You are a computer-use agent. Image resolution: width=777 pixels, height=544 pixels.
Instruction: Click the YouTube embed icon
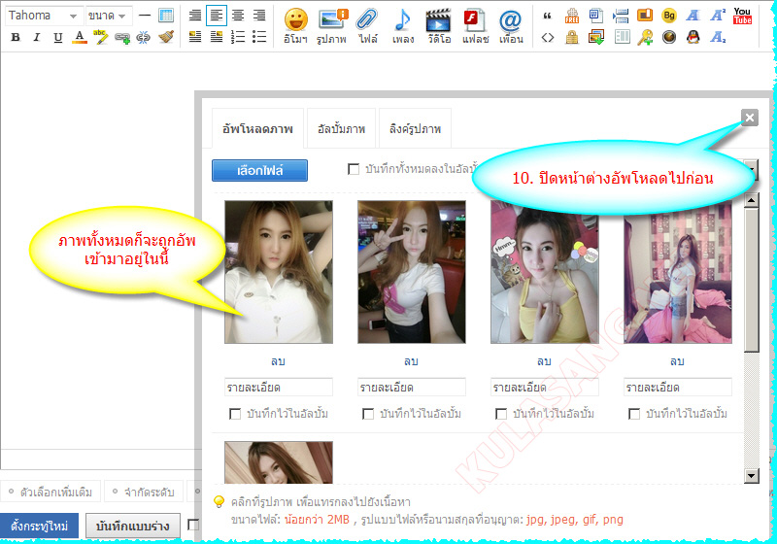pos(742,16)
